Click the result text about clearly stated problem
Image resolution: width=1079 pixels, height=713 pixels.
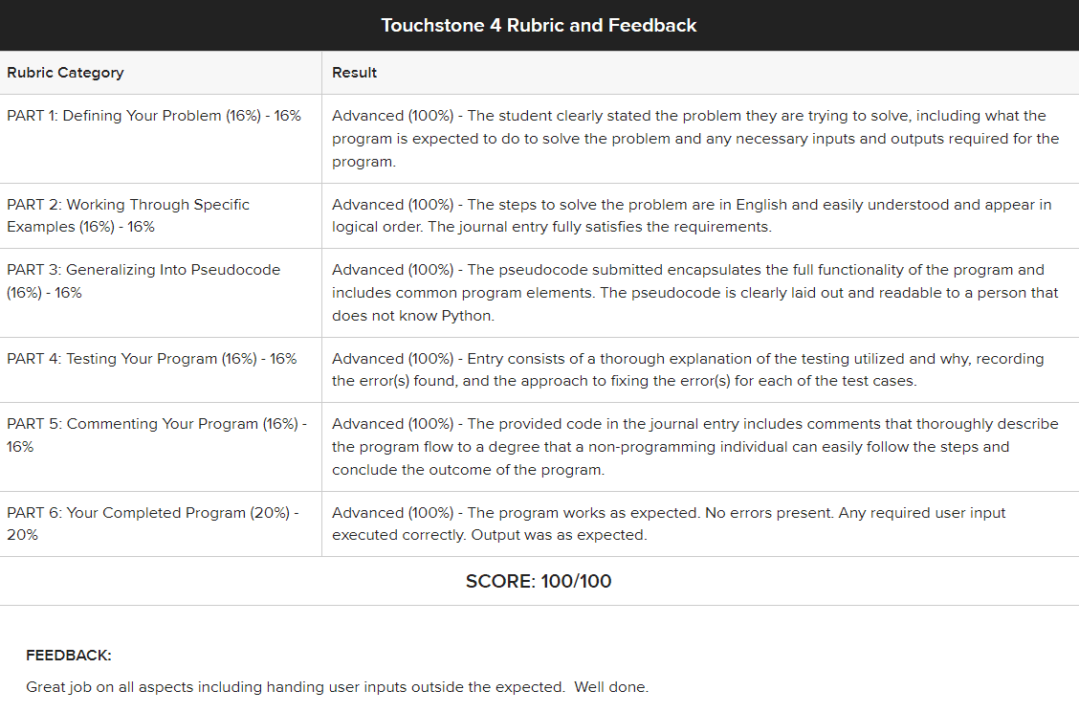[x=695, y=139]
